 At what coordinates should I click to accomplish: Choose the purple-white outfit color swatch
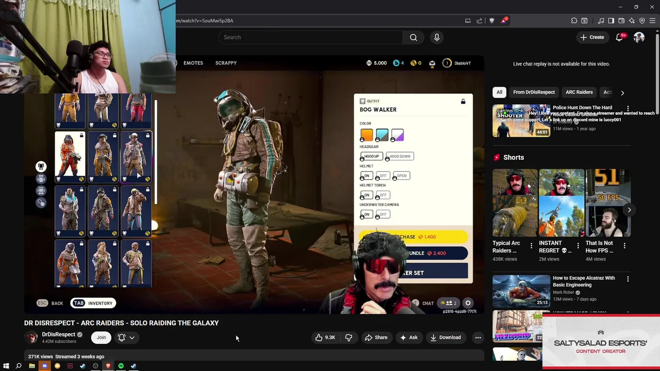tap(398, 135)
